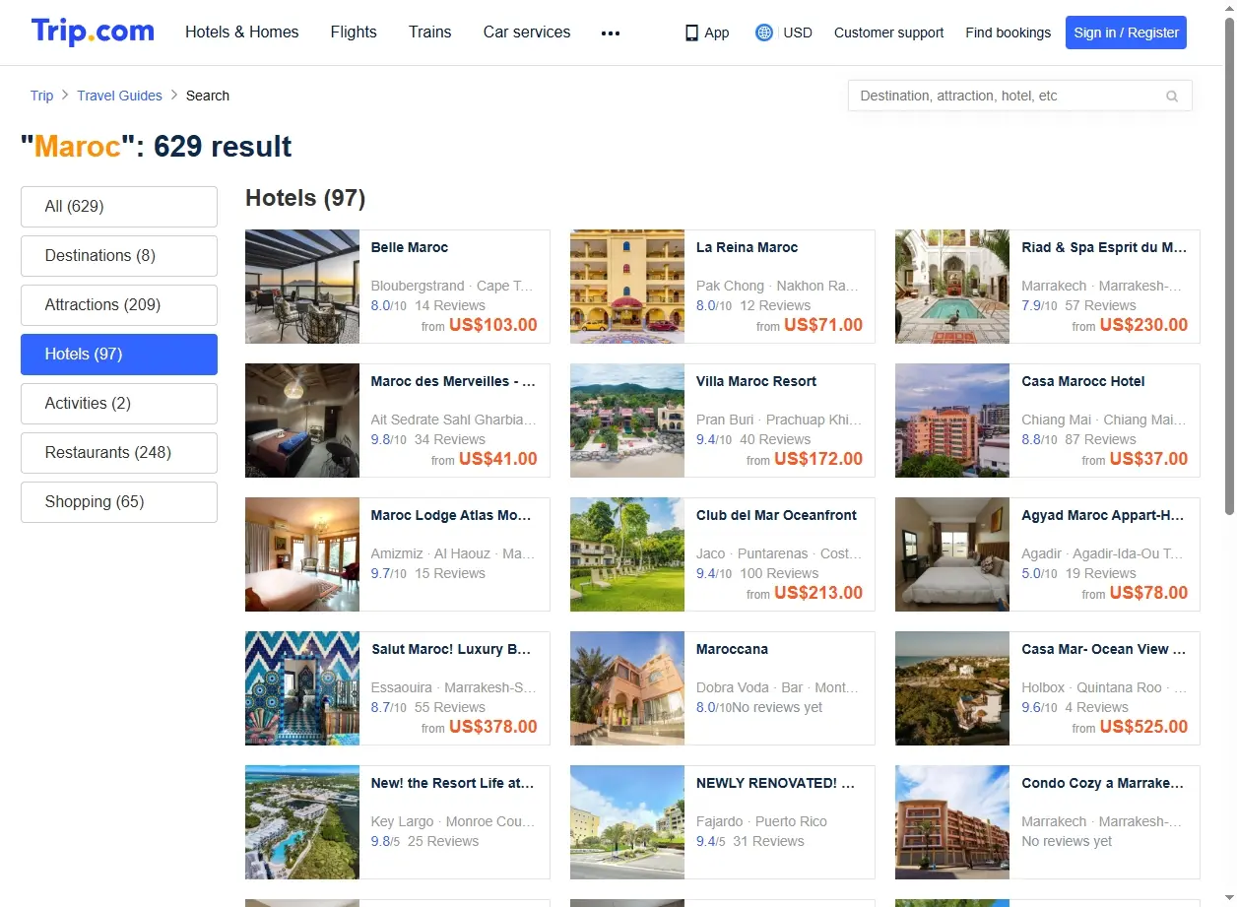
Task: Click Club del Mar Oceanfront title
Action: pos(776,515)
